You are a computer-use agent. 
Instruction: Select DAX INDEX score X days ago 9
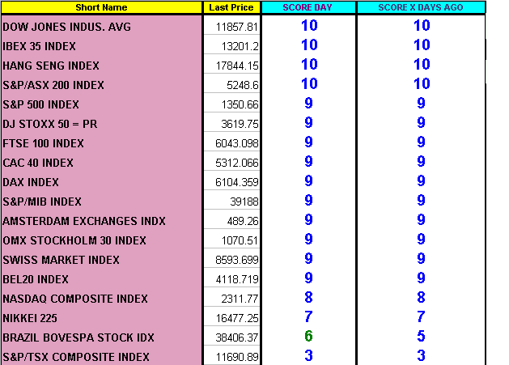[421, 180]
